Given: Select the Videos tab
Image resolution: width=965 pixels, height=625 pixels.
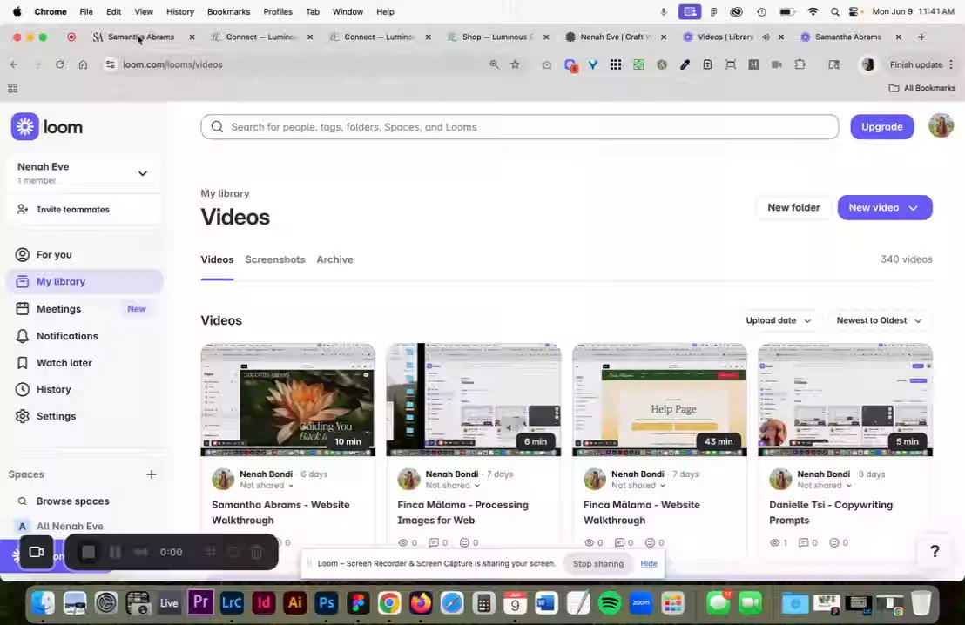Looking at the screenshot, I should click(217, 259).
